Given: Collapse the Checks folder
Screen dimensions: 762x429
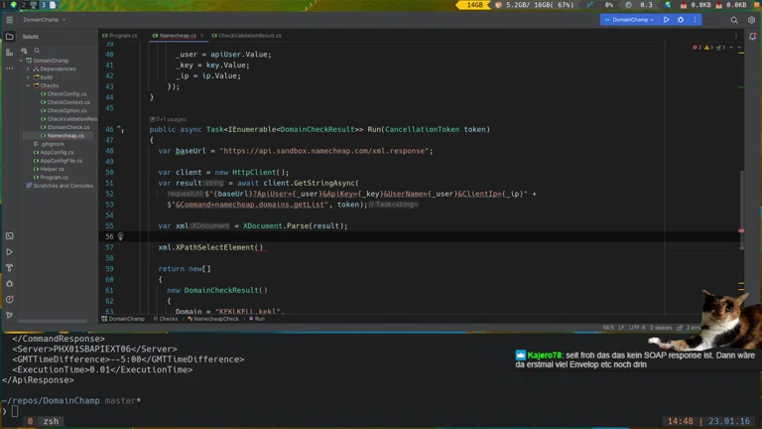Looking at the screenshot, I should click(28, 85).
